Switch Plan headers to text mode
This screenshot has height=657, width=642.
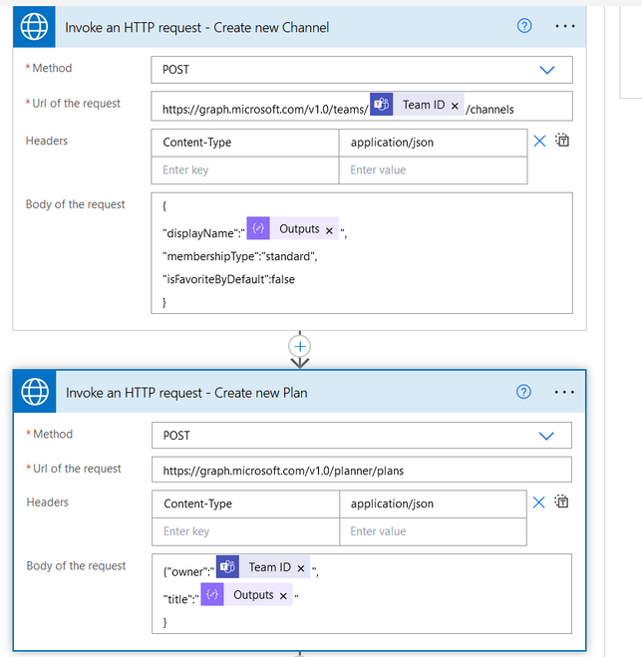(562, 503)
